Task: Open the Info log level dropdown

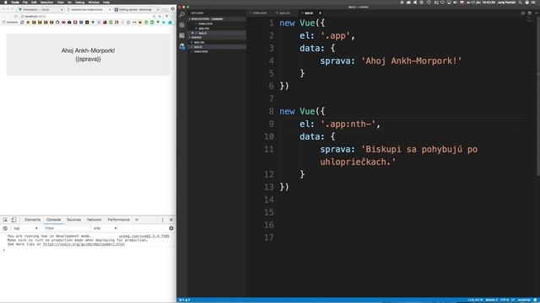Action: (105, 228)
